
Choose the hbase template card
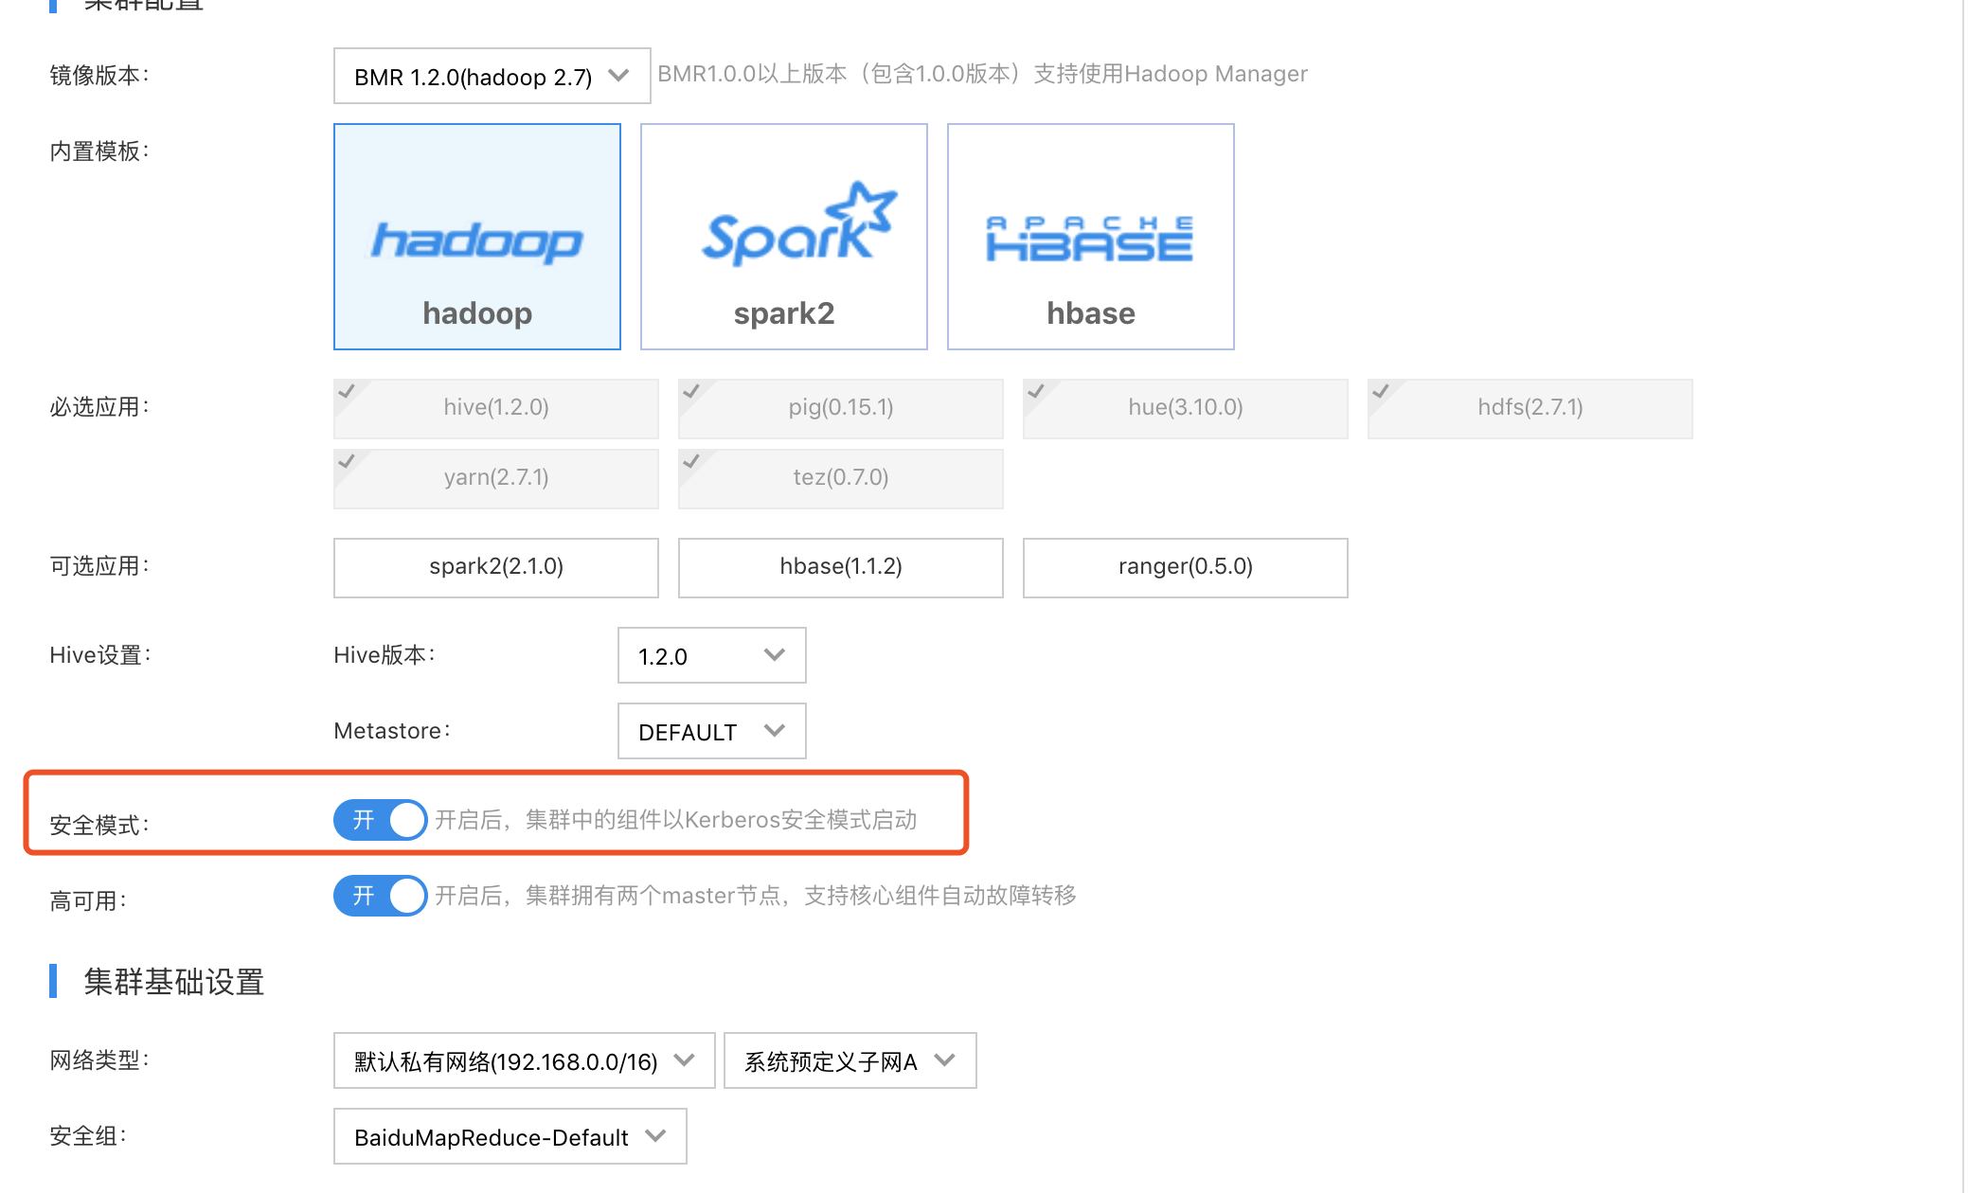pyautogui.click(x=1091, y=237)
